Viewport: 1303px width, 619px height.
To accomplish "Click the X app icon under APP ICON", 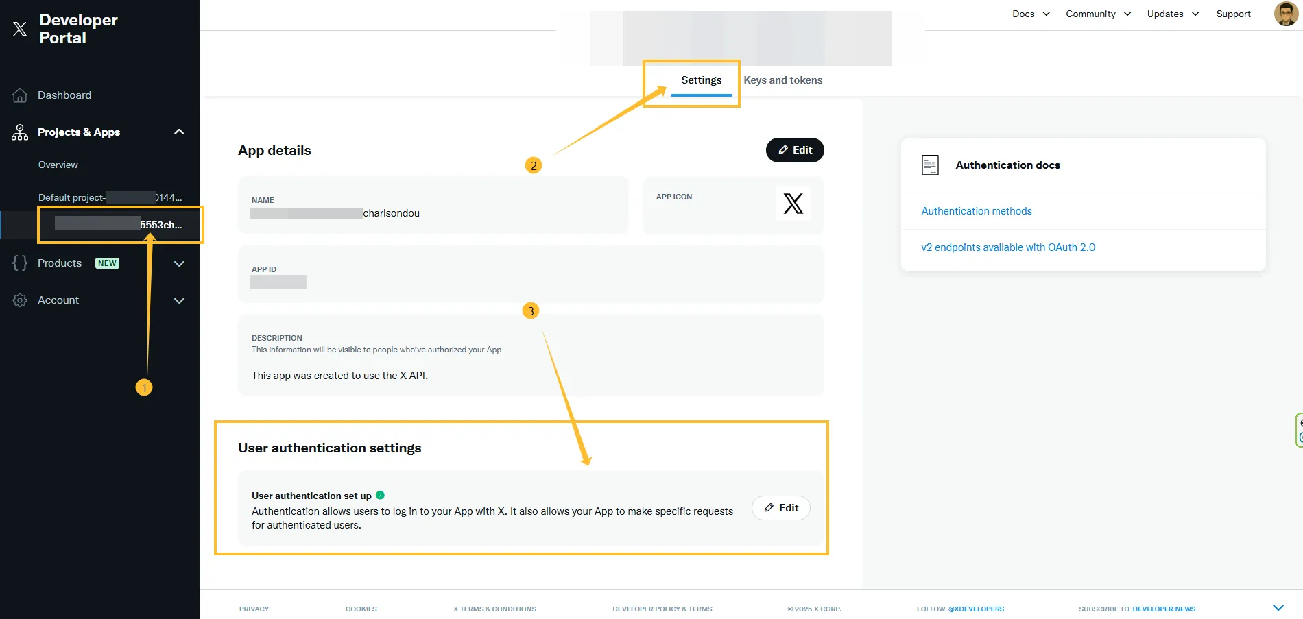I will coord(793,204).
